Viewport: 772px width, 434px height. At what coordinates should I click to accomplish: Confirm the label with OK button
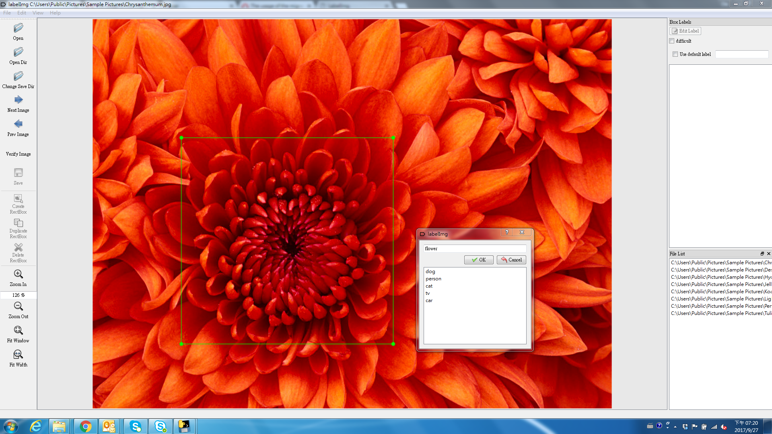(x=479, y=260)
